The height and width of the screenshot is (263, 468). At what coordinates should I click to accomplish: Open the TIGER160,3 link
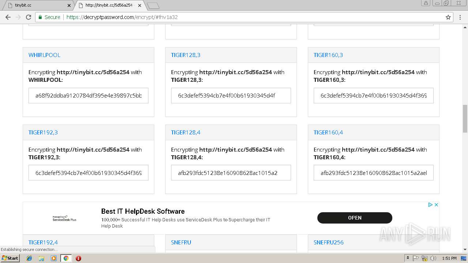click(328, 55)
